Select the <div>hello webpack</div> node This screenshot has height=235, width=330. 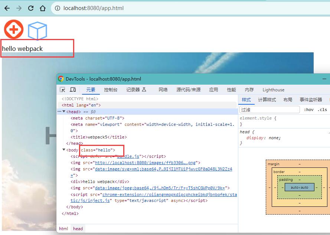[x=100, y=182]
